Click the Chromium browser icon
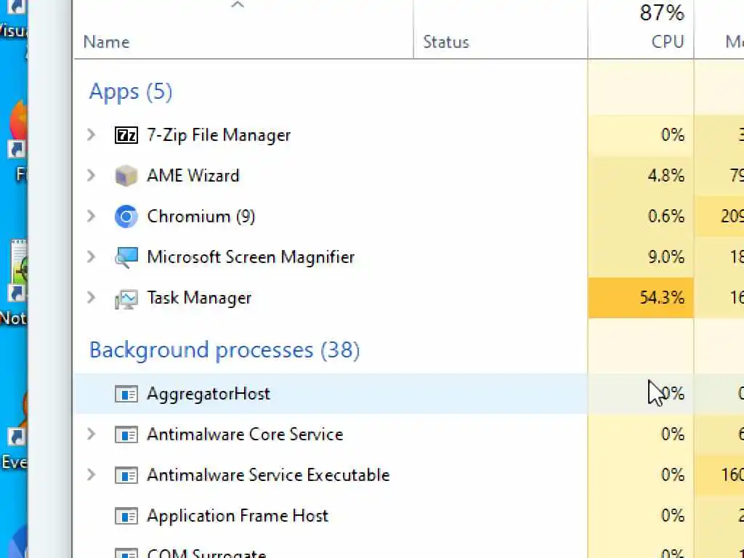The height and width of the screenshot is (558, 744). coord(126,217)
